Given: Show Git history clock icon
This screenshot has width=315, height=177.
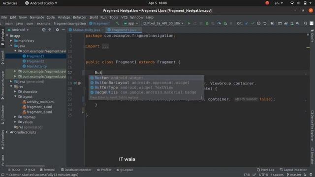Looking at the screenshot, I should tap(259, 24).
